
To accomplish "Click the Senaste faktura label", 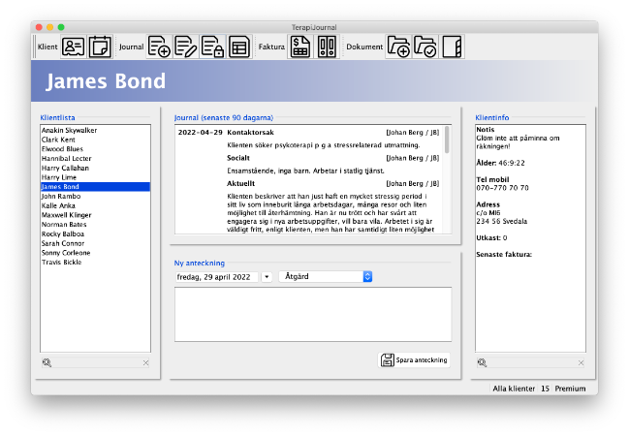I will pos(504,254).
